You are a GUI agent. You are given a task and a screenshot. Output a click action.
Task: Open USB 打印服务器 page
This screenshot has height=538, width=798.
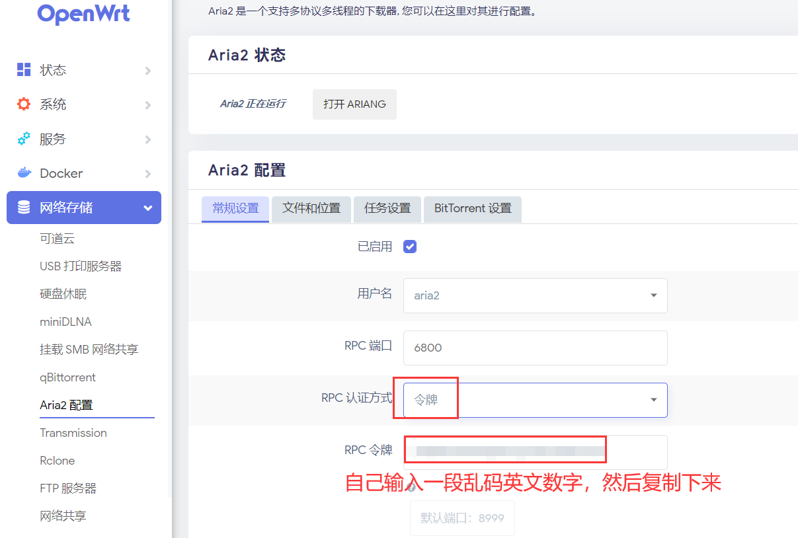pos(81,266)
